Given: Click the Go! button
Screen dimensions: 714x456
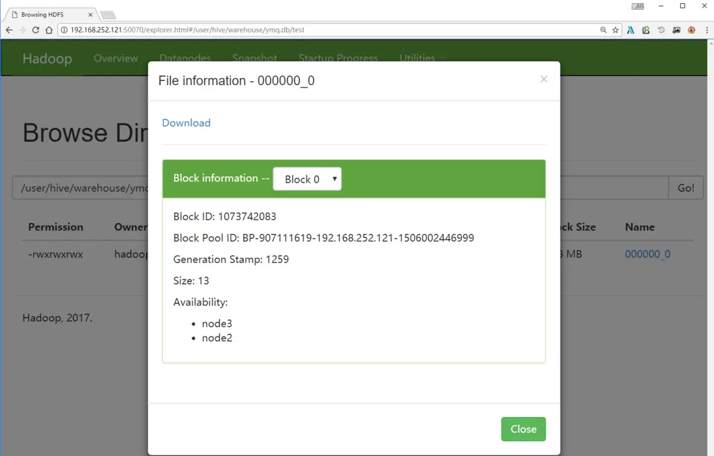Looking at the screenshot, I should click(x=686, y=188).
